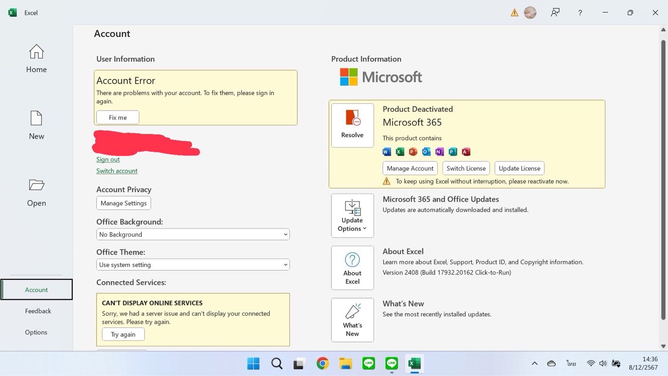The height and width of the screenshot is (376, 668).
Task: Open the Home page in sidebar
Action: click(x=37, y=59)
